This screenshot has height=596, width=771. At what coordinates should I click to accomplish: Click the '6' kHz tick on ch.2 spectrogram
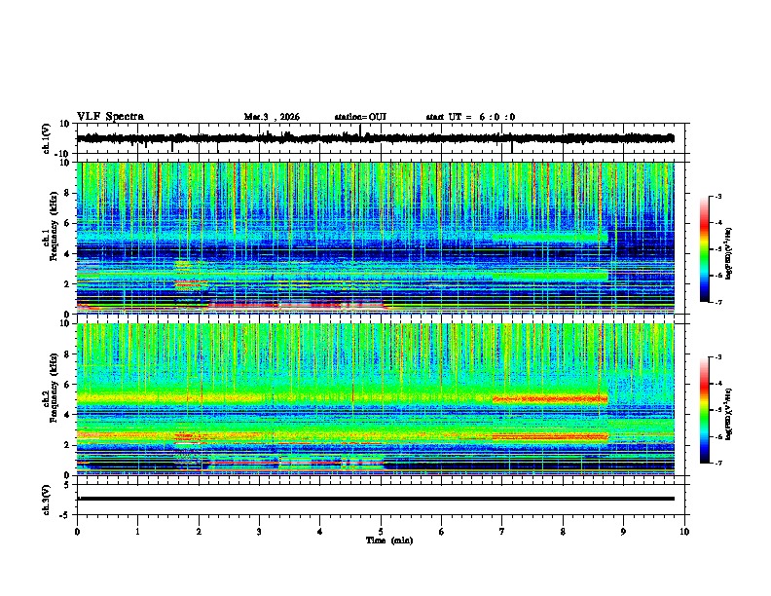[x=67, y=385]
